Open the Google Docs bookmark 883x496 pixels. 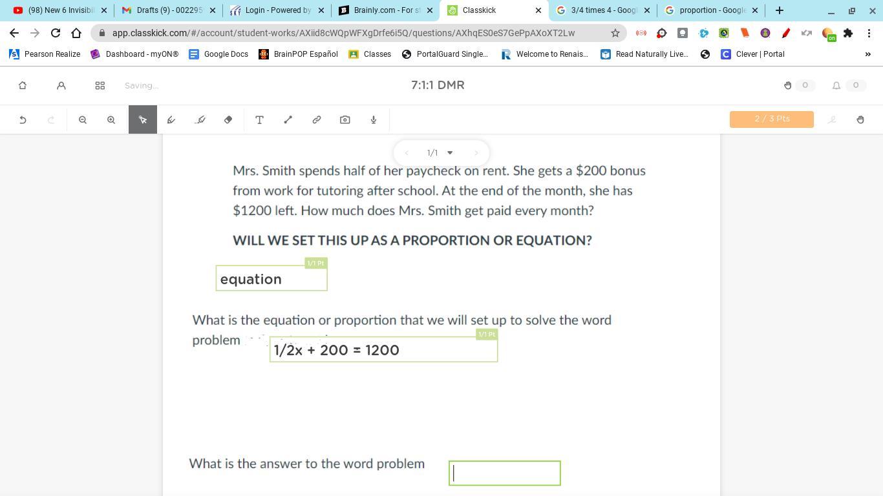pyautogui.click(x=218, y=54)
